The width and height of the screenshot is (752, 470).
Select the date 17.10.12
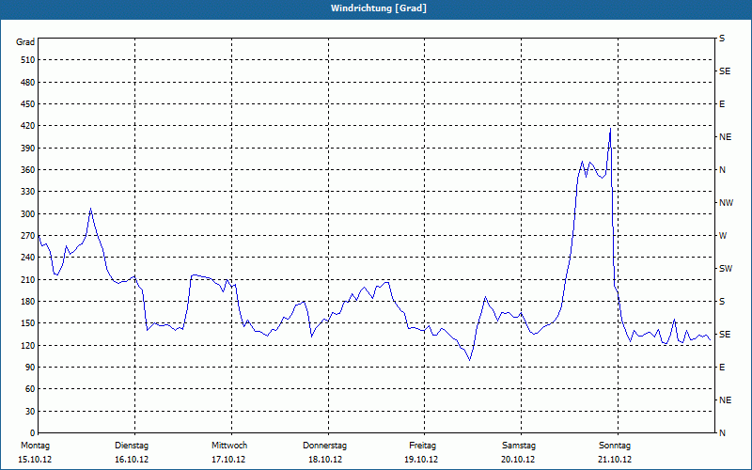pyautogui.click(x=228, y=460)
